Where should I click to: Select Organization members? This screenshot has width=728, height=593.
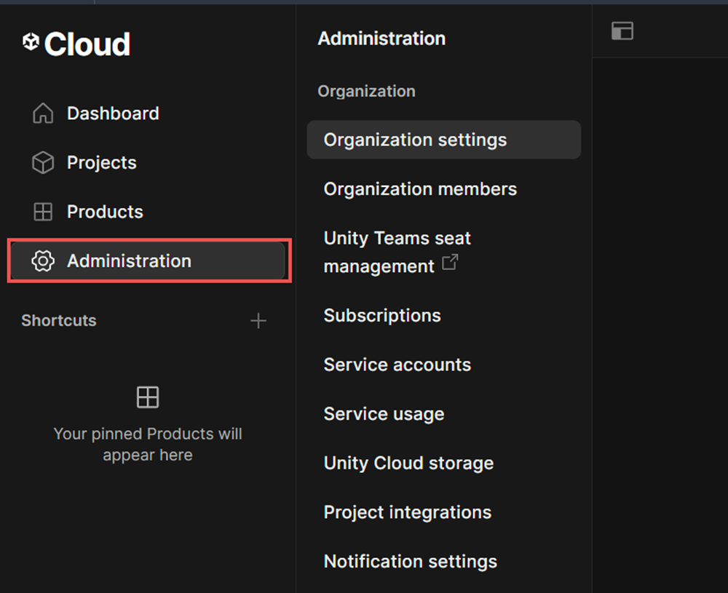(x=420, y=188)
